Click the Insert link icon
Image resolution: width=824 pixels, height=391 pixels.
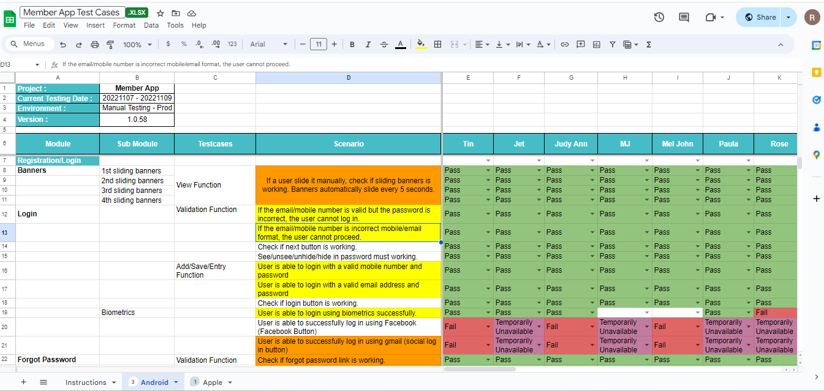click(x=565, y=44)
